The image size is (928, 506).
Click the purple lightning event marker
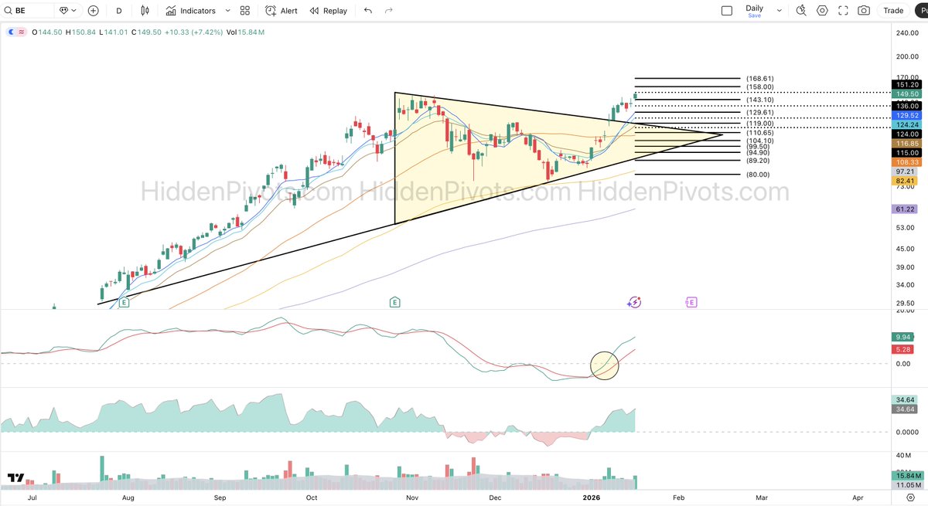(636, 303)
